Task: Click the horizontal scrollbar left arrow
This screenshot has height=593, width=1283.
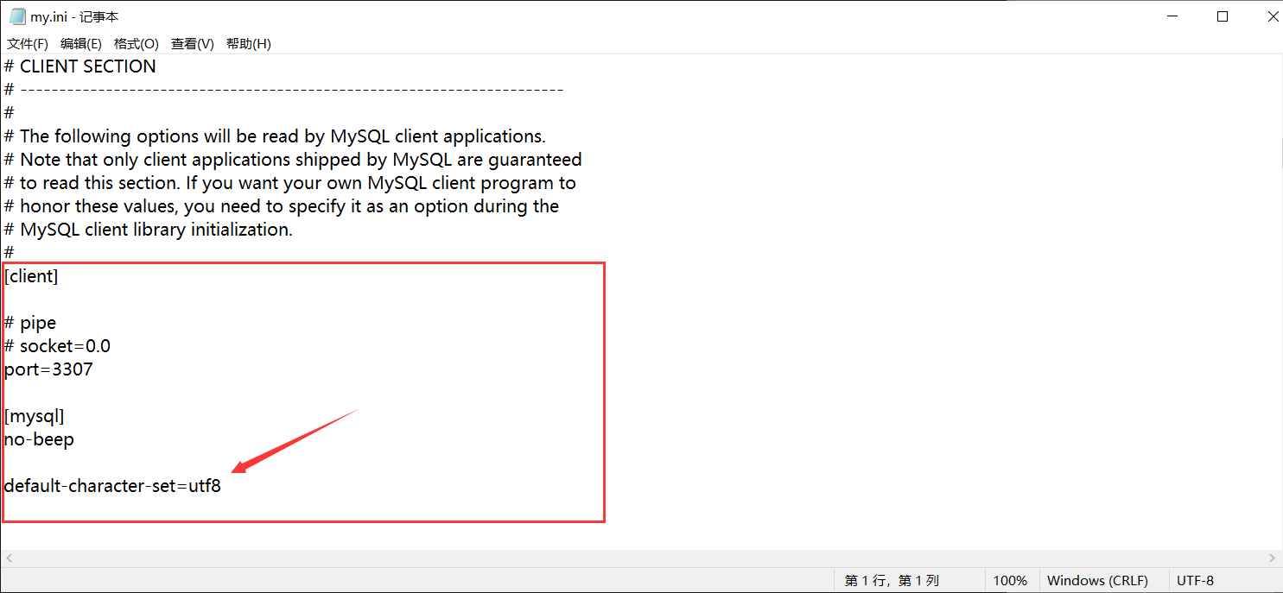Action: click(8, 558)
